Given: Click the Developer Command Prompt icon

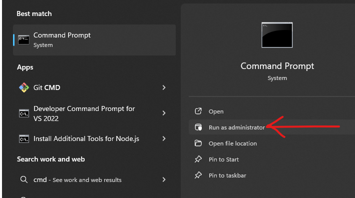Looking at the screenshot, I should click(24, 113).
